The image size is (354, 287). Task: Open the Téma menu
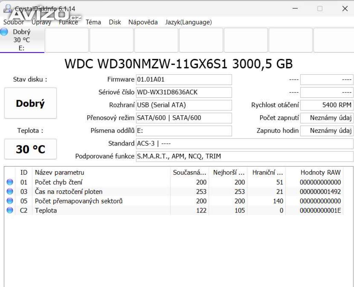[x=93, y=22]
